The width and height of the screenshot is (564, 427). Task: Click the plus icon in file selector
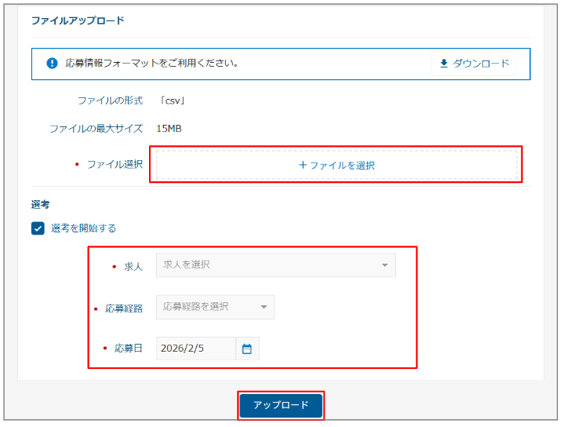click(303, 166)
